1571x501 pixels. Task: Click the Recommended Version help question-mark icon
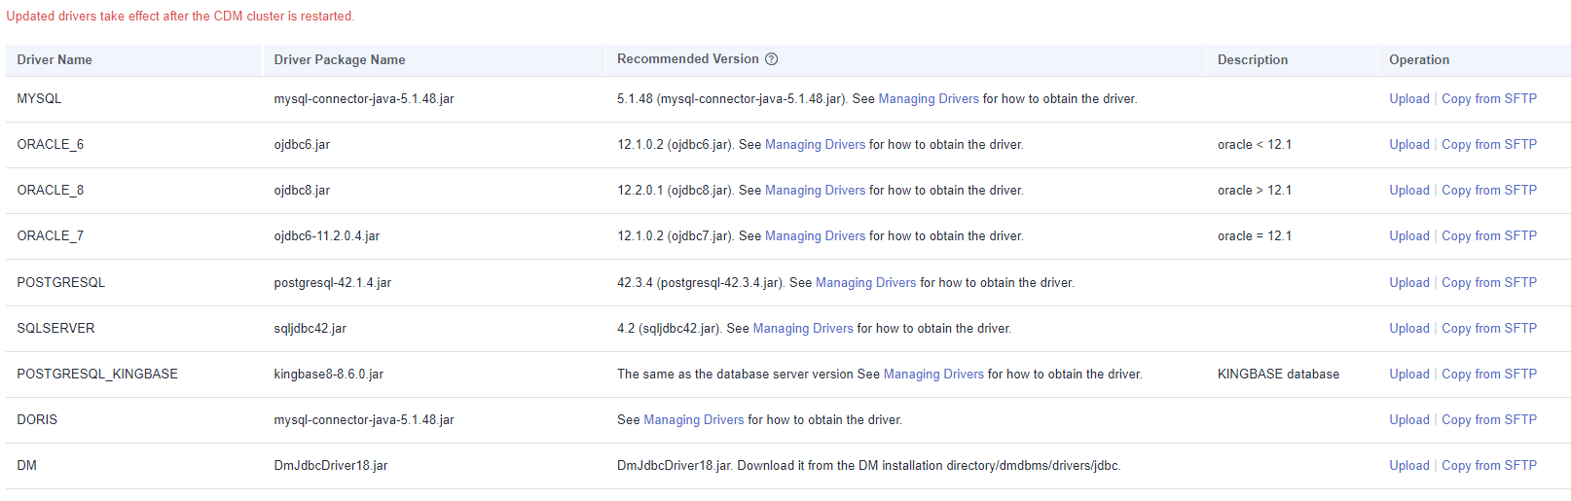coord(771,59)
